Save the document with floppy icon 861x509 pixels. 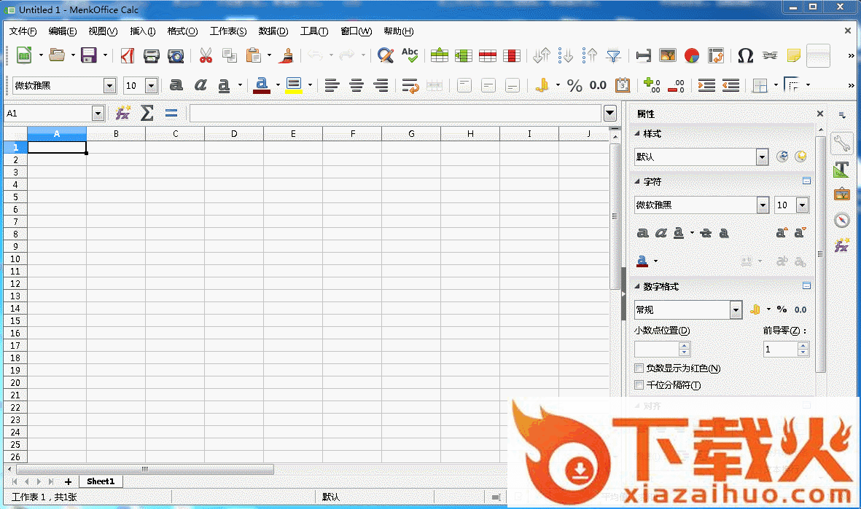(88, 55)
